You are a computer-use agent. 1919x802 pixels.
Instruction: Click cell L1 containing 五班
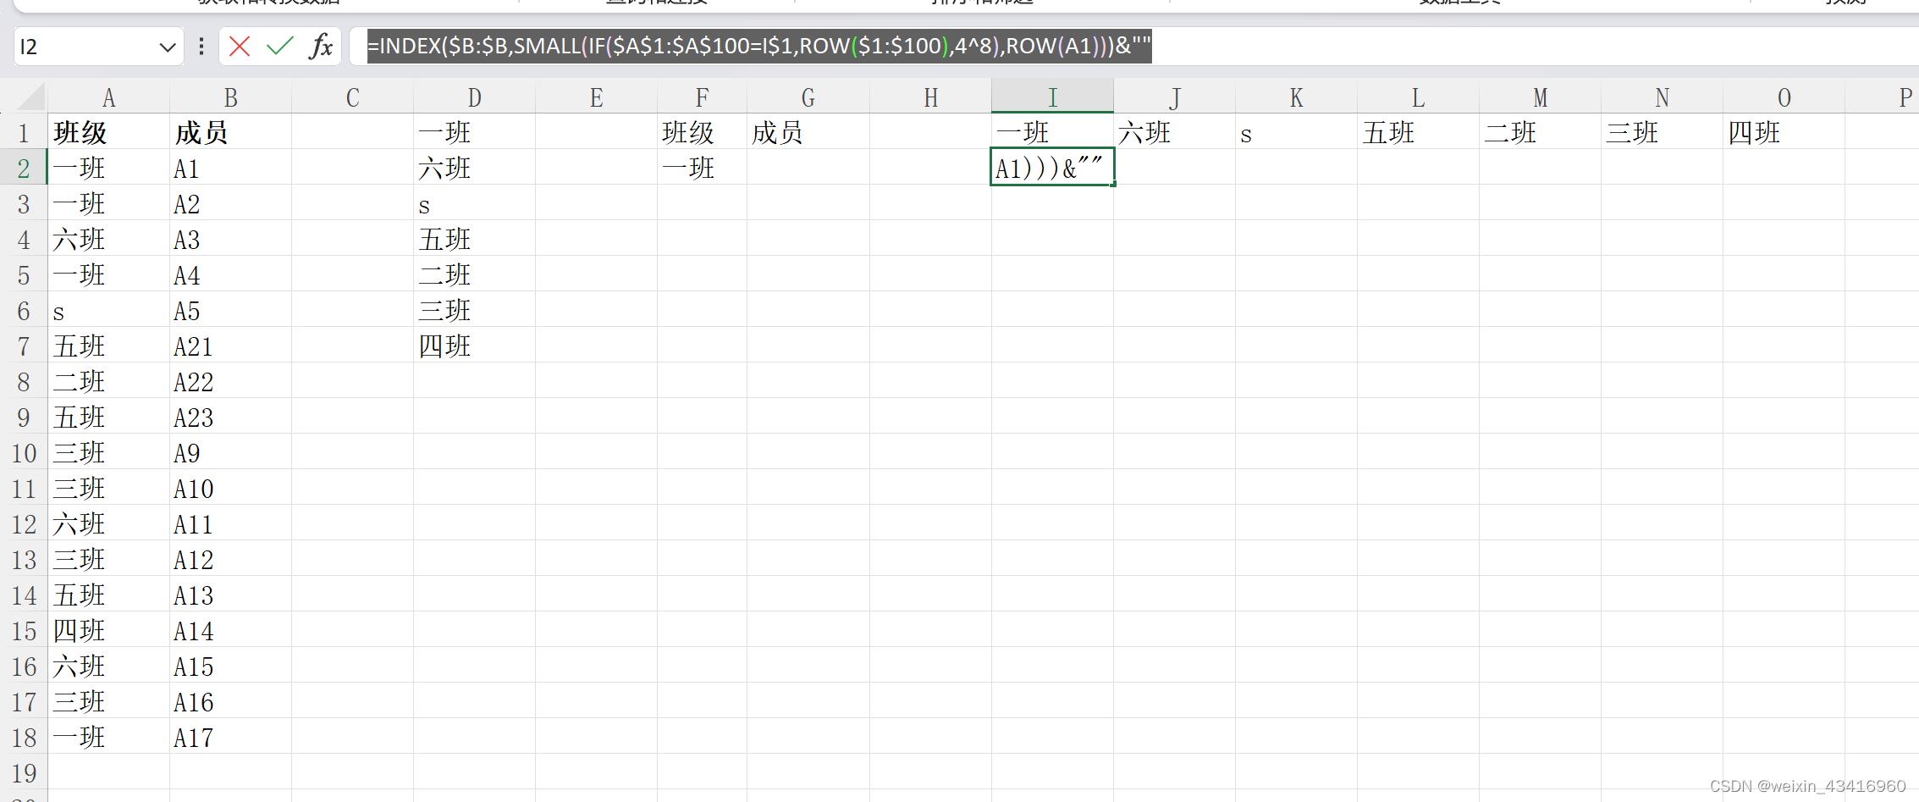pos(1418,132)
